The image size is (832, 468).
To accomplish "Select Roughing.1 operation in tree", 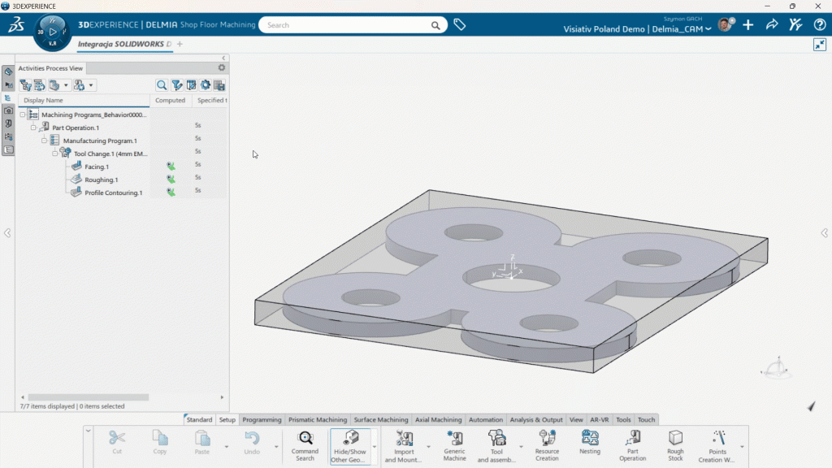I will [102, 180].
